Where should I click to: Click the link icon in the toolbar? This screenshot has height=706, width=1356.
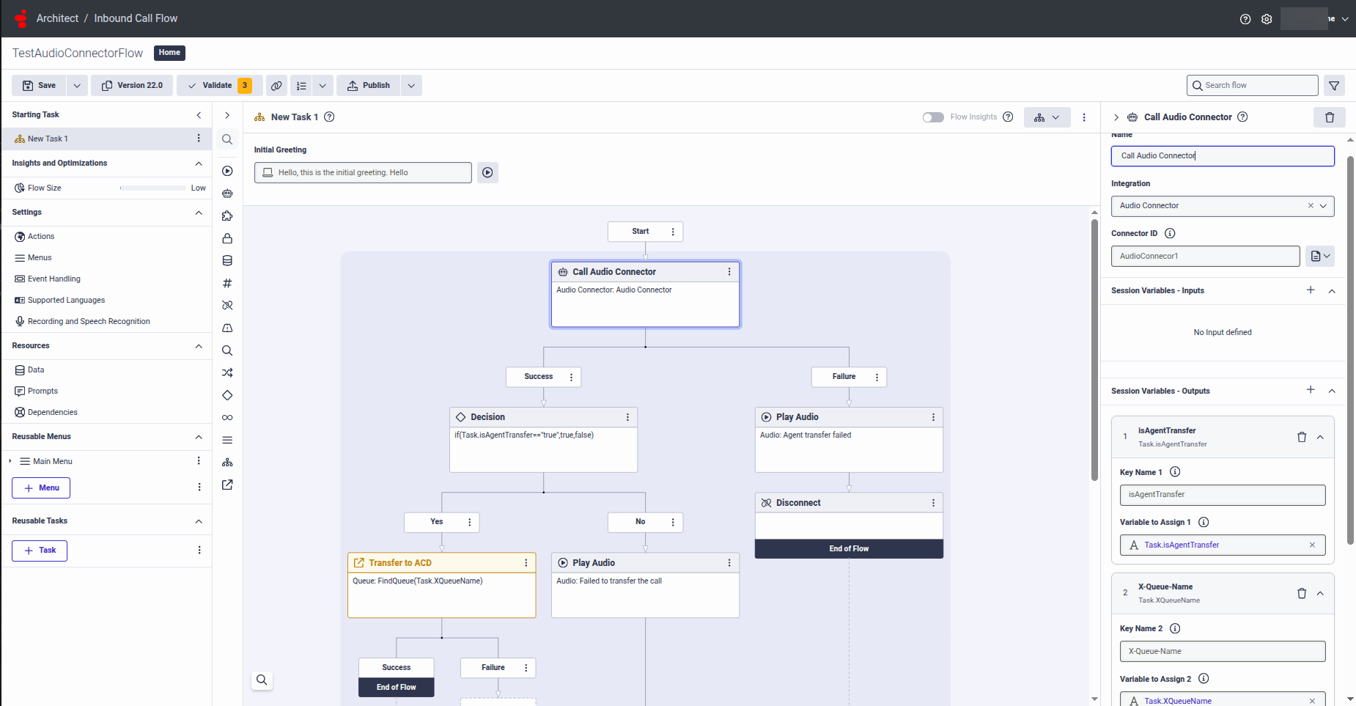[276, 86]
